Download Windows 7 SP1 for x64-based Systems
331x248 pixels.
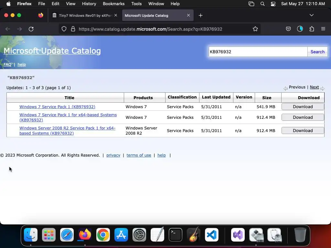(x=303, y=117)
